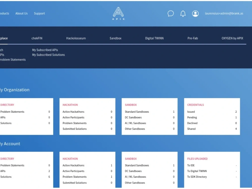252x189 pixels.
Task: Switch to the Pre-Fab tab
Action: (x=193, y=38)
